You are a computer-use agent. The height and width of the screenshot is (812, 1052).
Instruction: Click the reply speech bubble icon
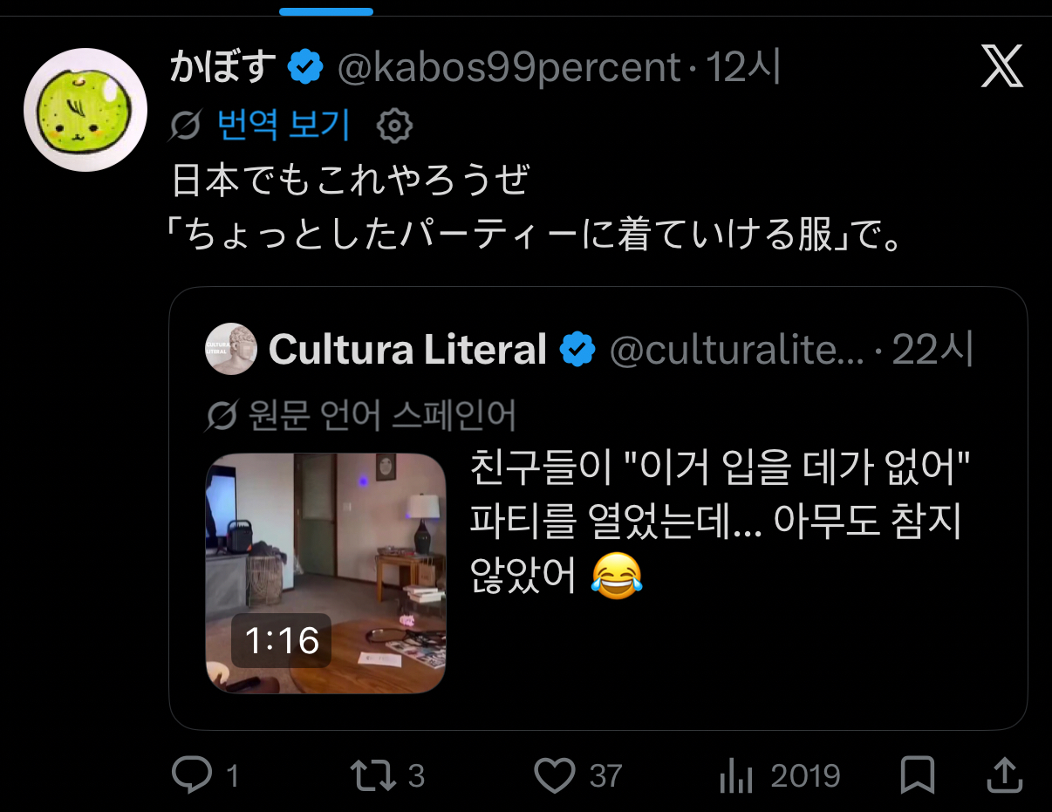193,775
